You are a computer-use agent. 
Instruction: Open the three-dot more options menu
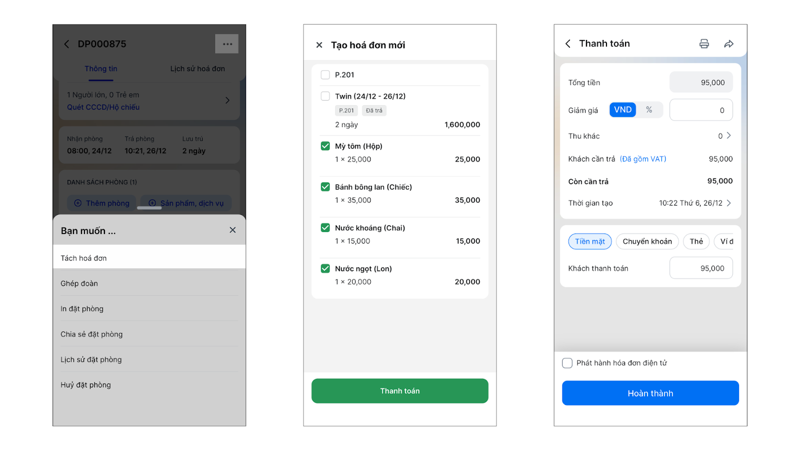pyautogui.click(x=227, y=44)
